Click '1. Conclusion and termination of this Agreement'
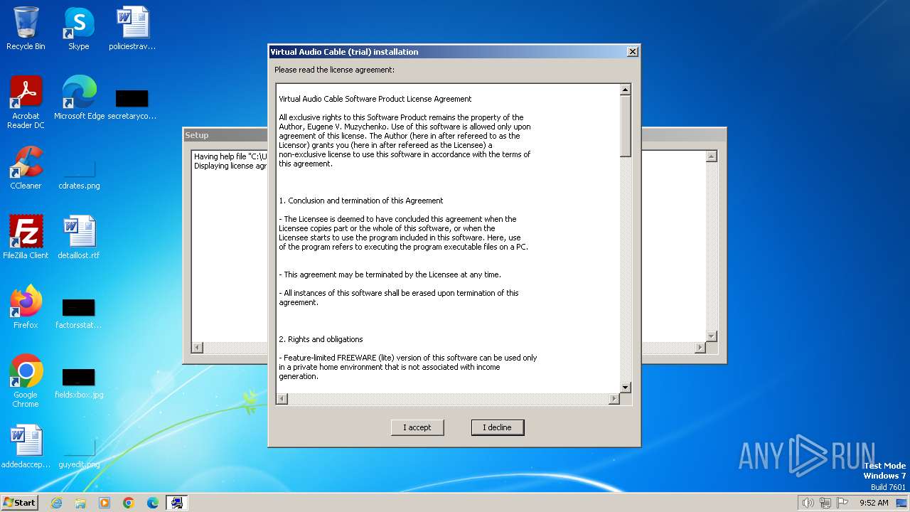Image resolution: width=910 pixels, height=512 pixels. 361,201
